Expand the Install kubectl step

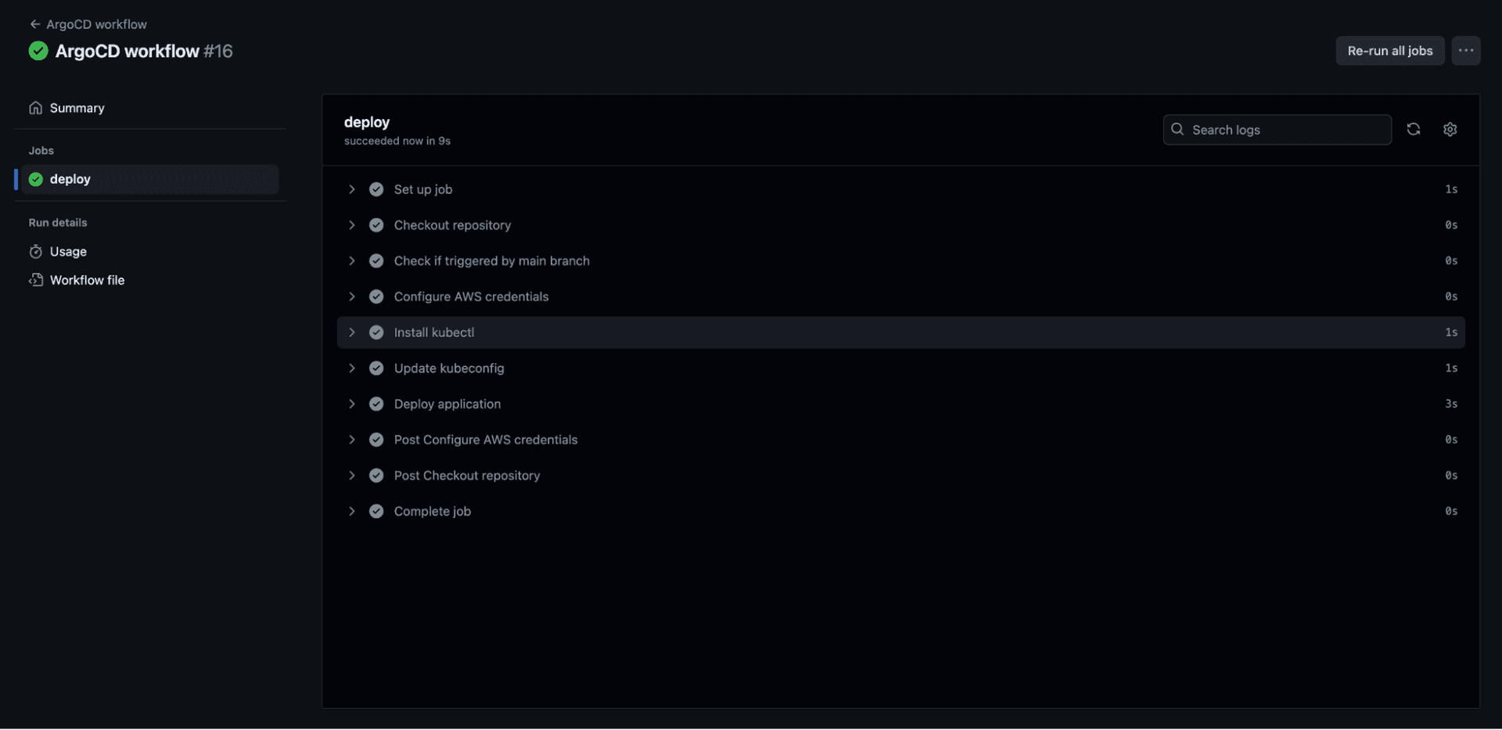tap(352, 332)
